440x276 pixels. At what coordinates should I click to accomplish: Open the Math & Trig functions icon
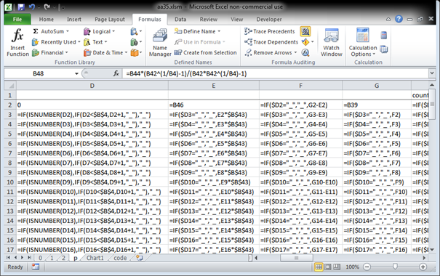pyautogui.click(x=136, y=42)
